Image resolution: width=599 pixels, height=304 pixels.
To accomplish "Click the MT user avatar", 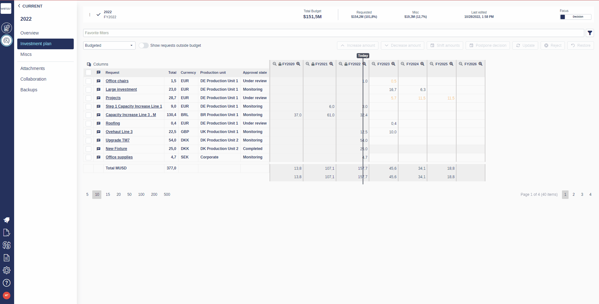I will [7, 296].
